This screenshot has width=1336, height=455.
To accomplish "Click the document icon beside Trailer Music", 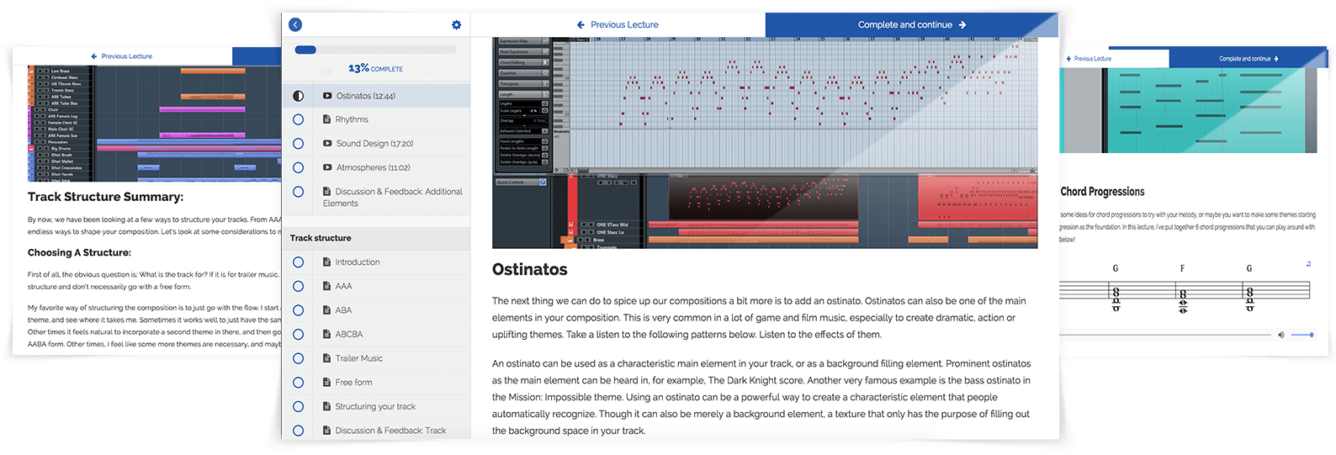I will coord(326,358).
